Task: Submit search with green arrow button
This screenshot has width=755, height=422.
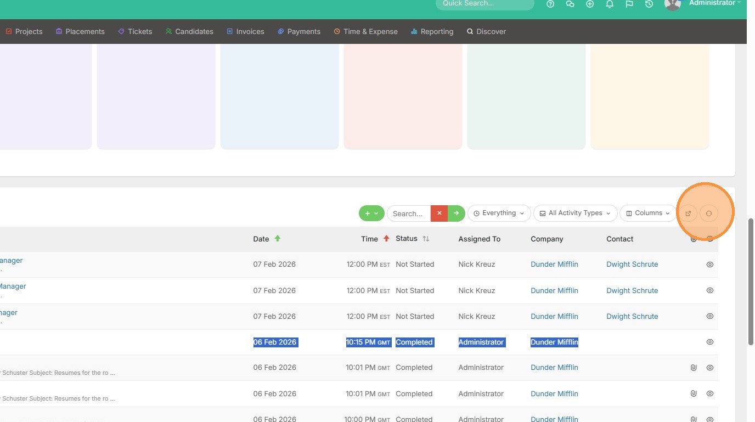Action: [456, 213]
